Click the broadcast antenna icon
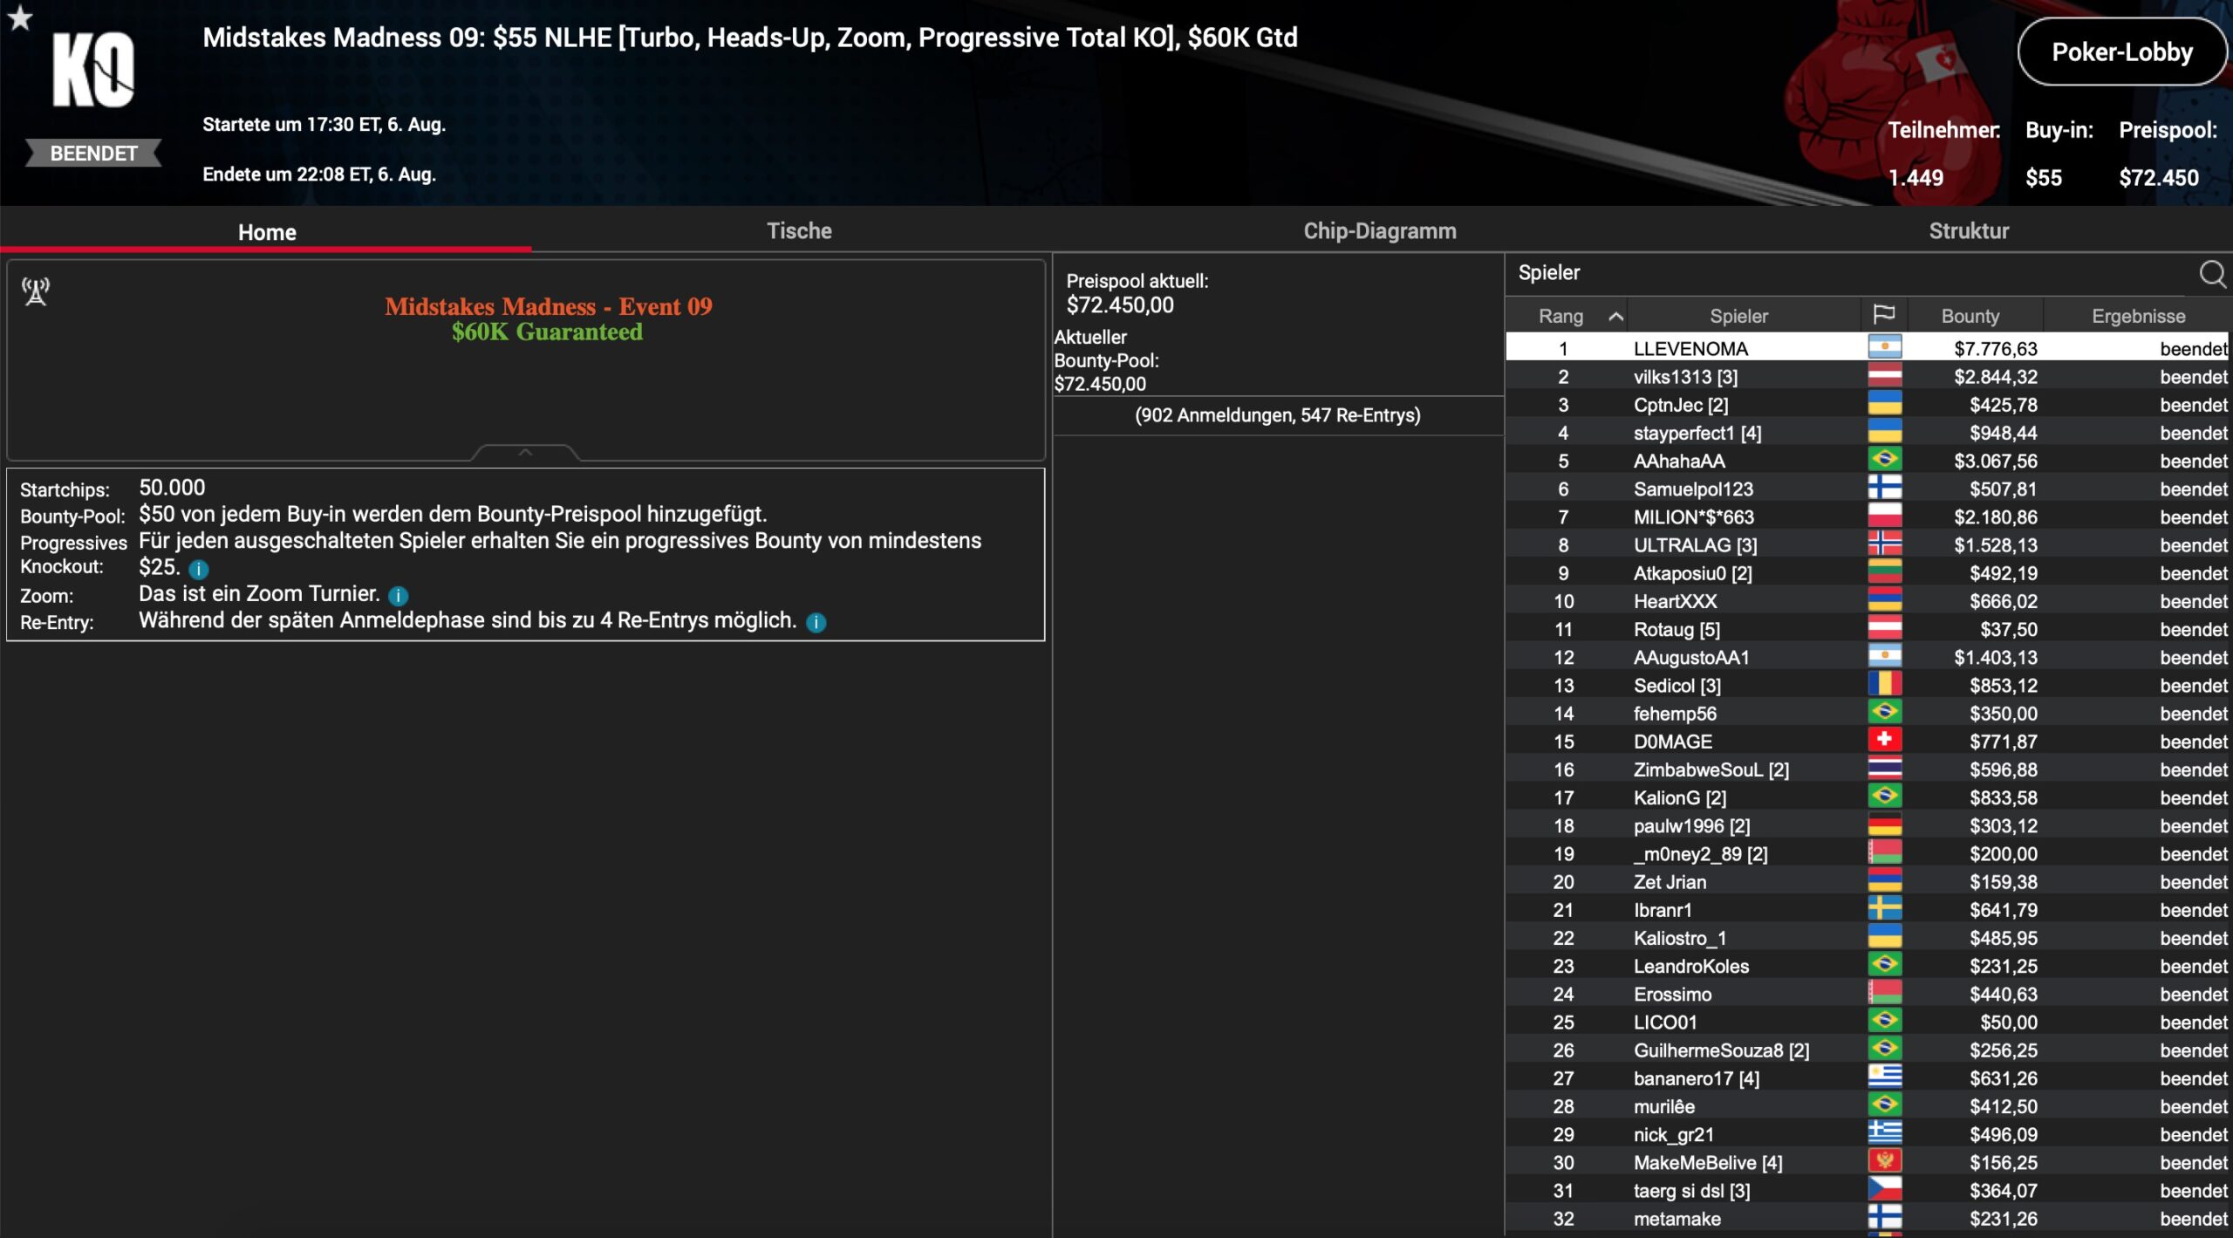Screen dimensions: 2233x1238 click(36, 291)
